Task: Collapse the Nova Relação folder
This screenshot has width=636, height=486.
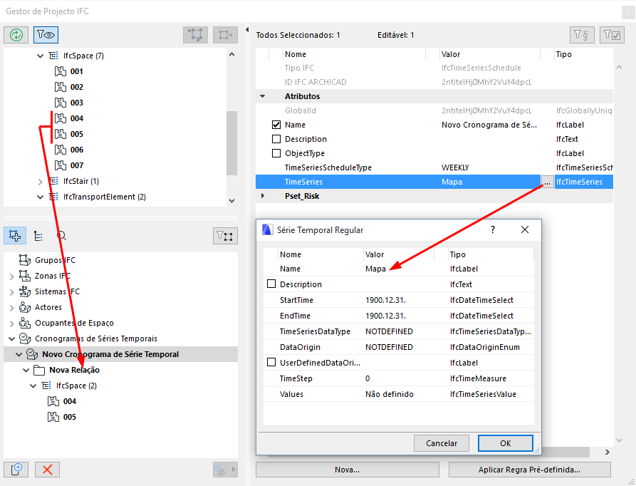Action: (x=26, y=370)
